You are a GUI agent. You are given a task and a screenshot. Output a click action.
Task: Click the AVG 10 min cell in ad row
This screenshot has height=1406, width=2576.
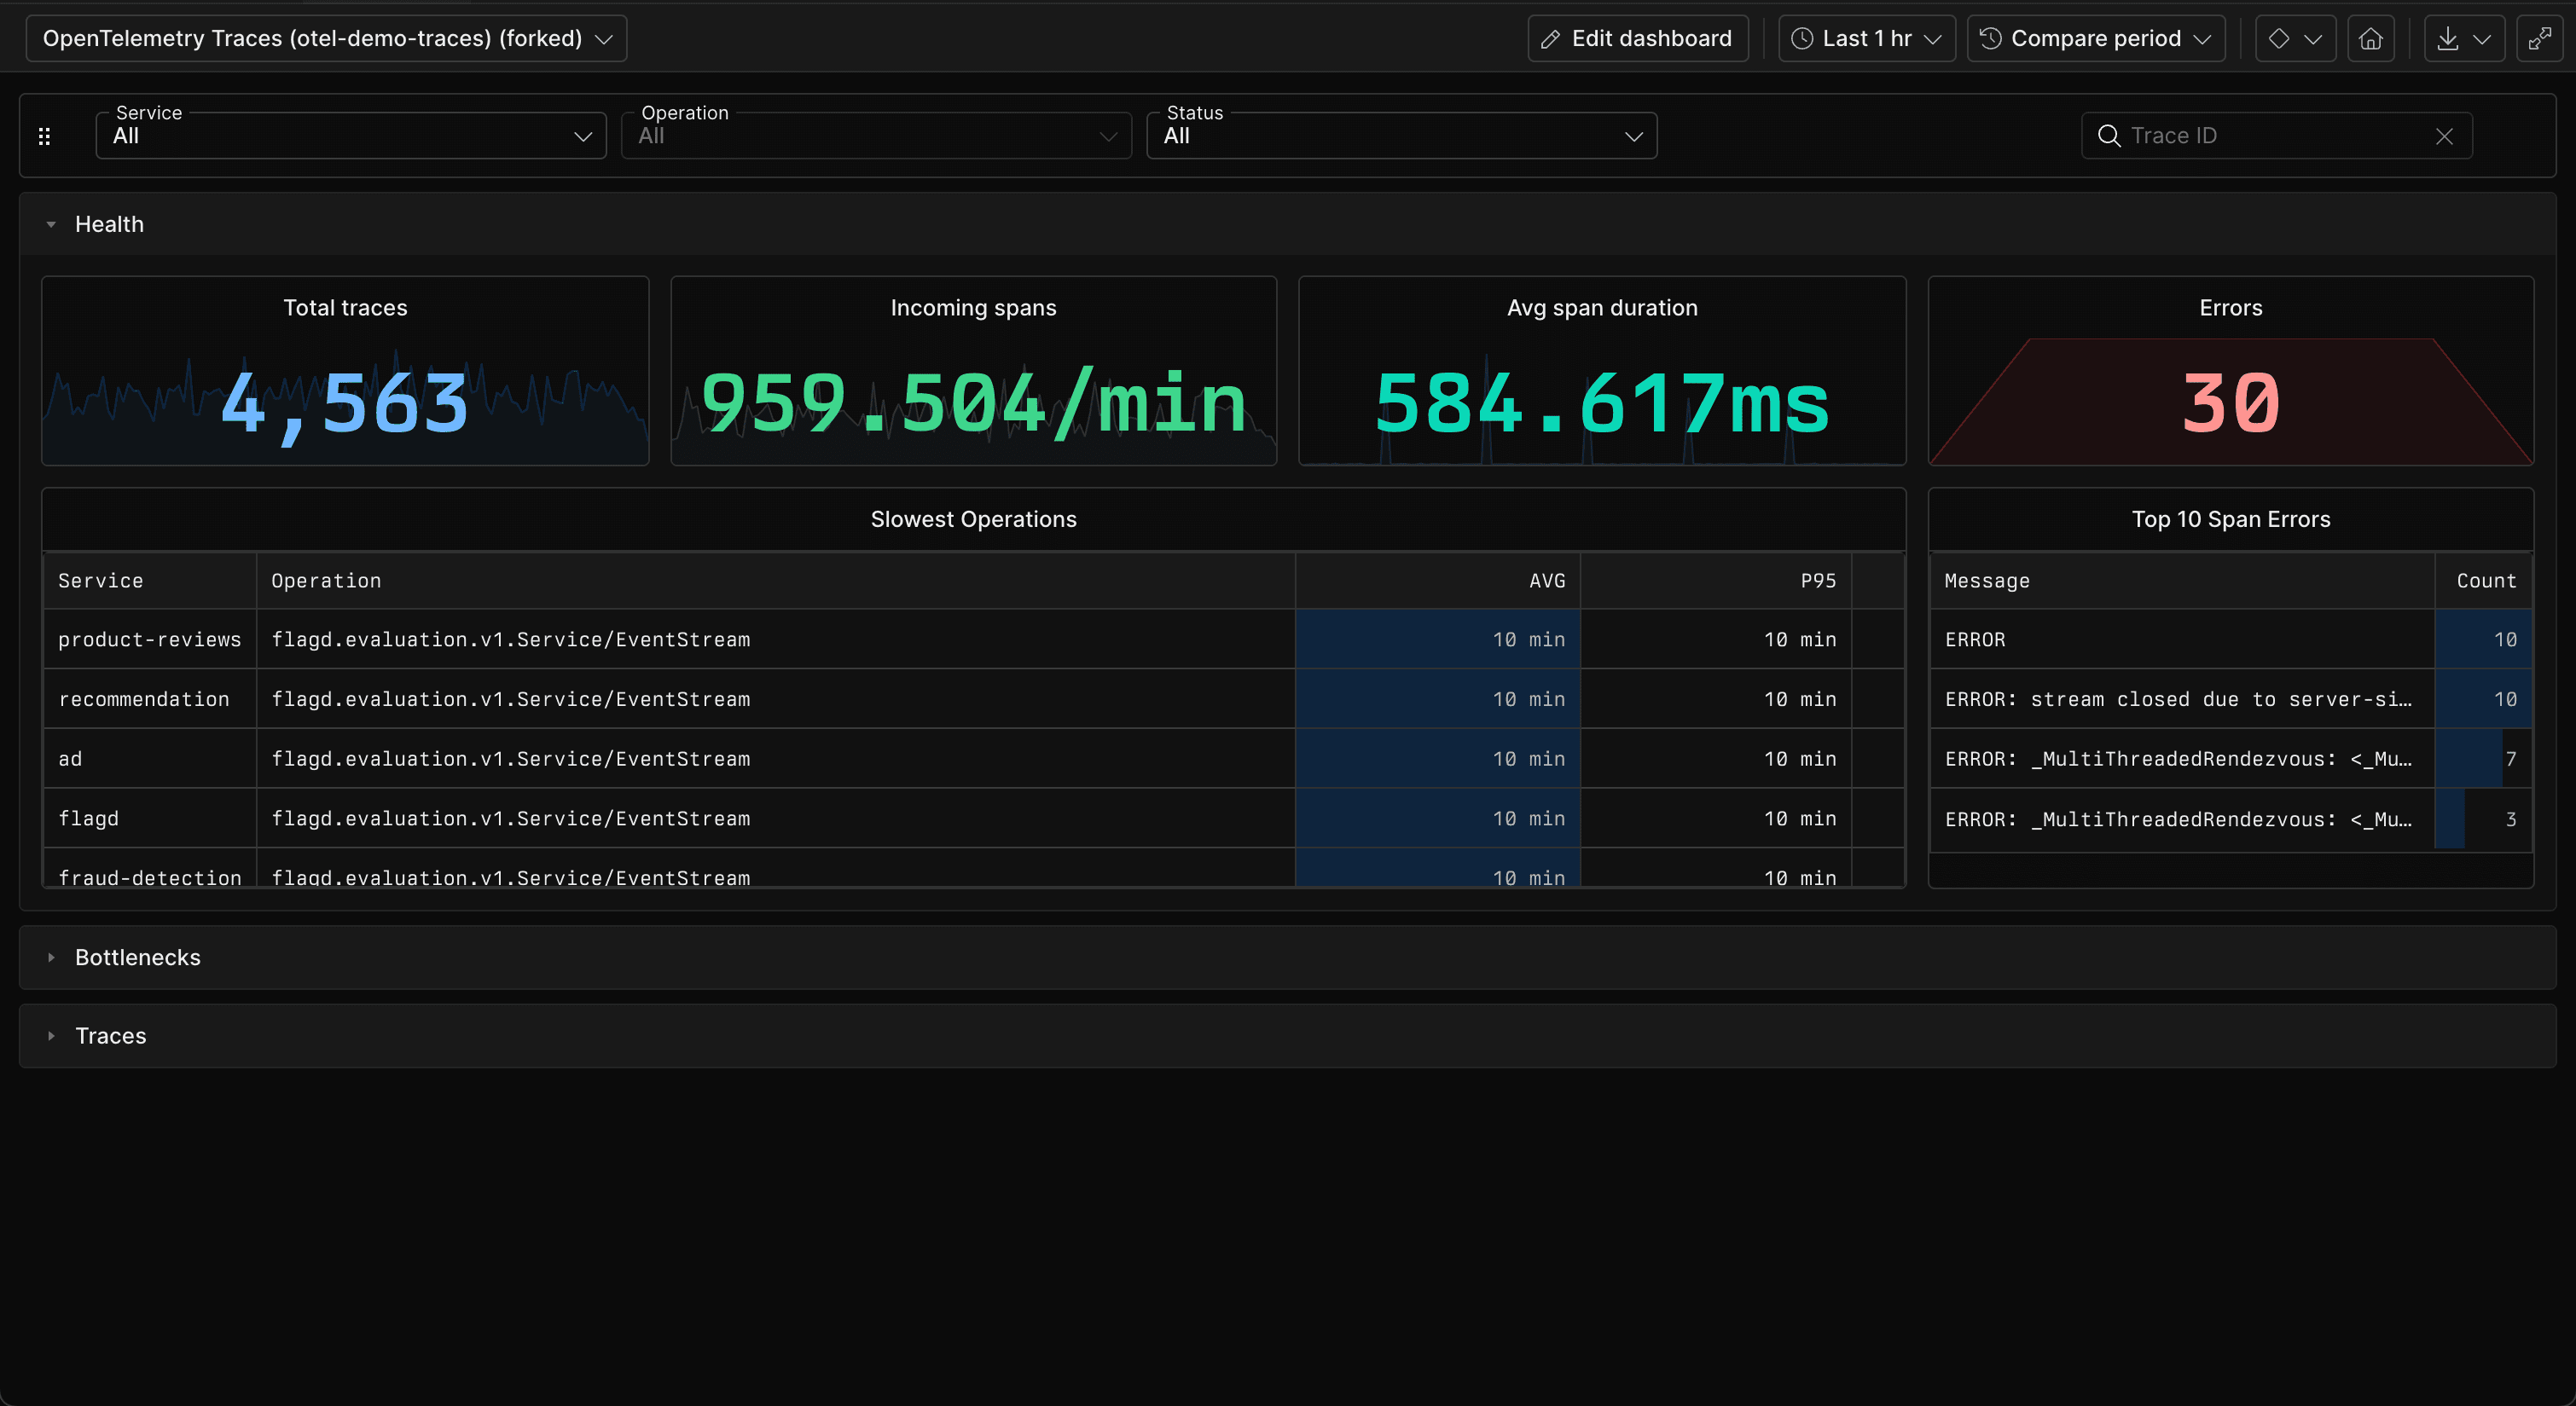point(1438,760)
